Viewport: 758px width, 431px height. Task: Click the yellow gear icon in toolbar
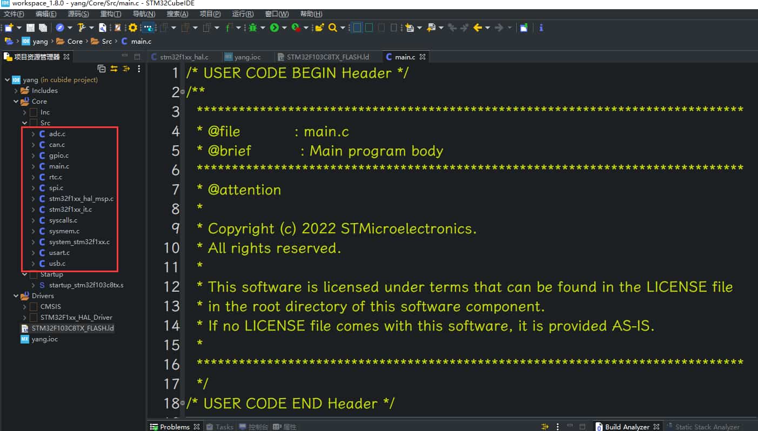pos(133,28)
